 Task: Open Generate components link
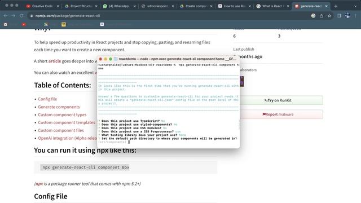tap(59, 107)
